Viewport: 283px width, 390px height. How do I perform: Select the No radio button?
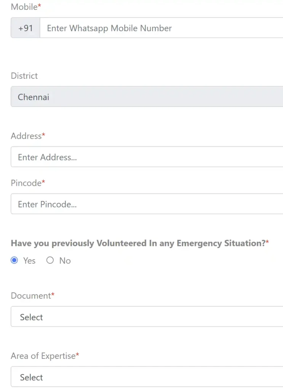pyautogui.click(x=50, y=260)
